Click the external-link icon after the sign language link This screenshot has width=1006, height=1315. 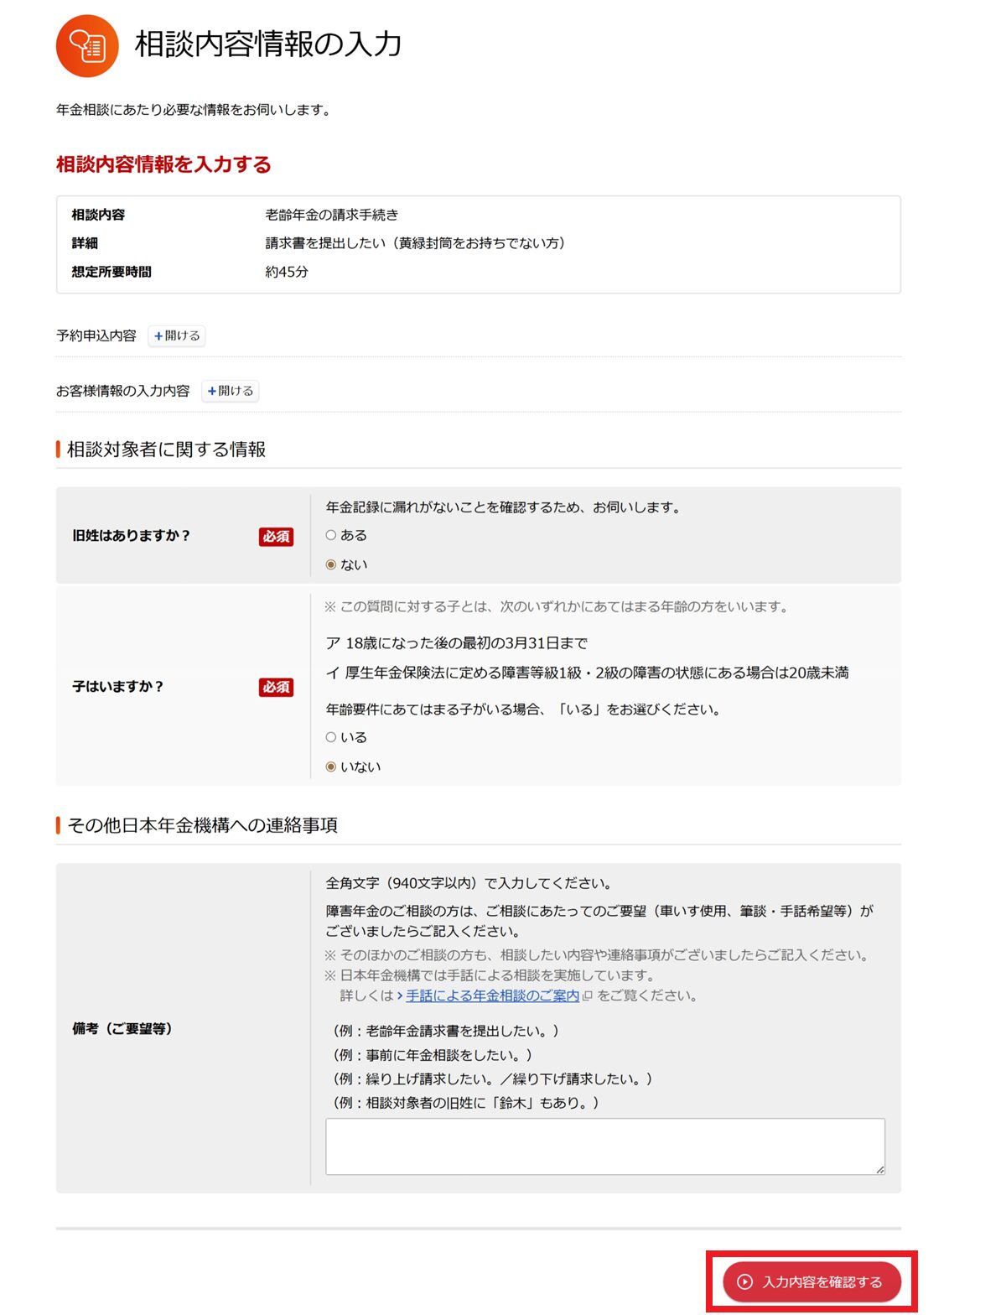587,996
